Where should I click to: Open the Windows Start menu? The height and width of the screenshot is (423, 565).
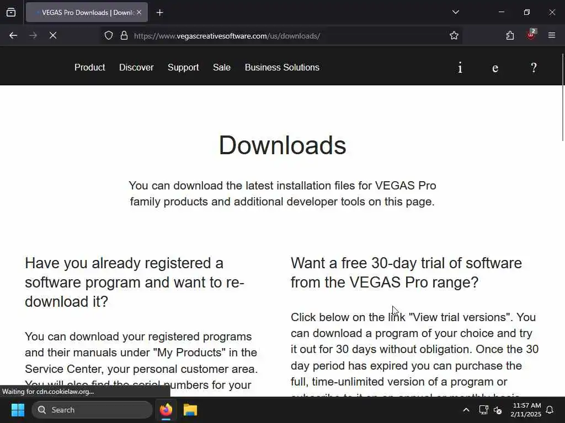tap(18, 410)
